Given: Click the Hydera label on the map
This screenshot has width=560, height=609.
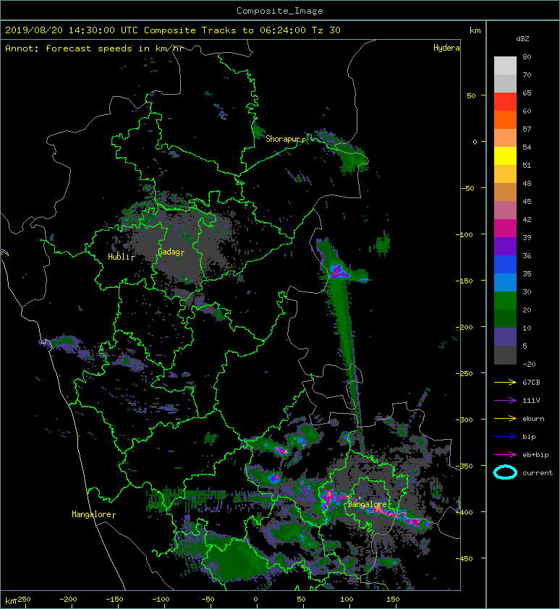Looking at the screenshot, I should tap(446, 48).
